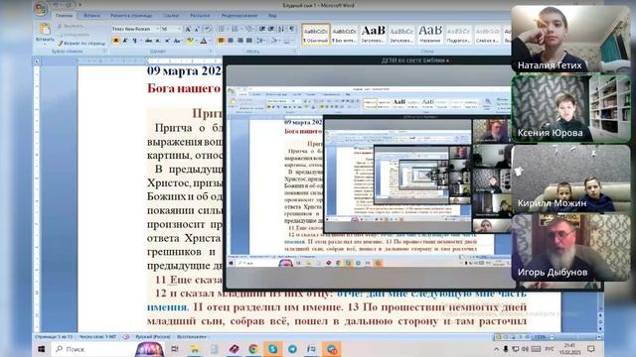Screen dimensions: 636x357
Task: Apply the Обычный style
Action: (316, 34)
